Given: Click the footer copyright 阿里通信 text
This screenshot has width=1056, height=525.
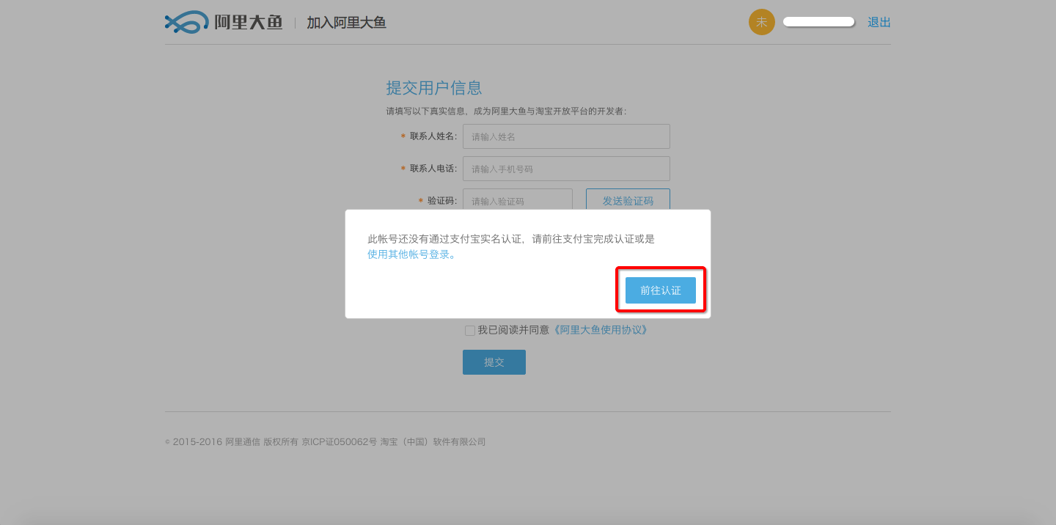Looking at the screenshot, I should point(243,442).
